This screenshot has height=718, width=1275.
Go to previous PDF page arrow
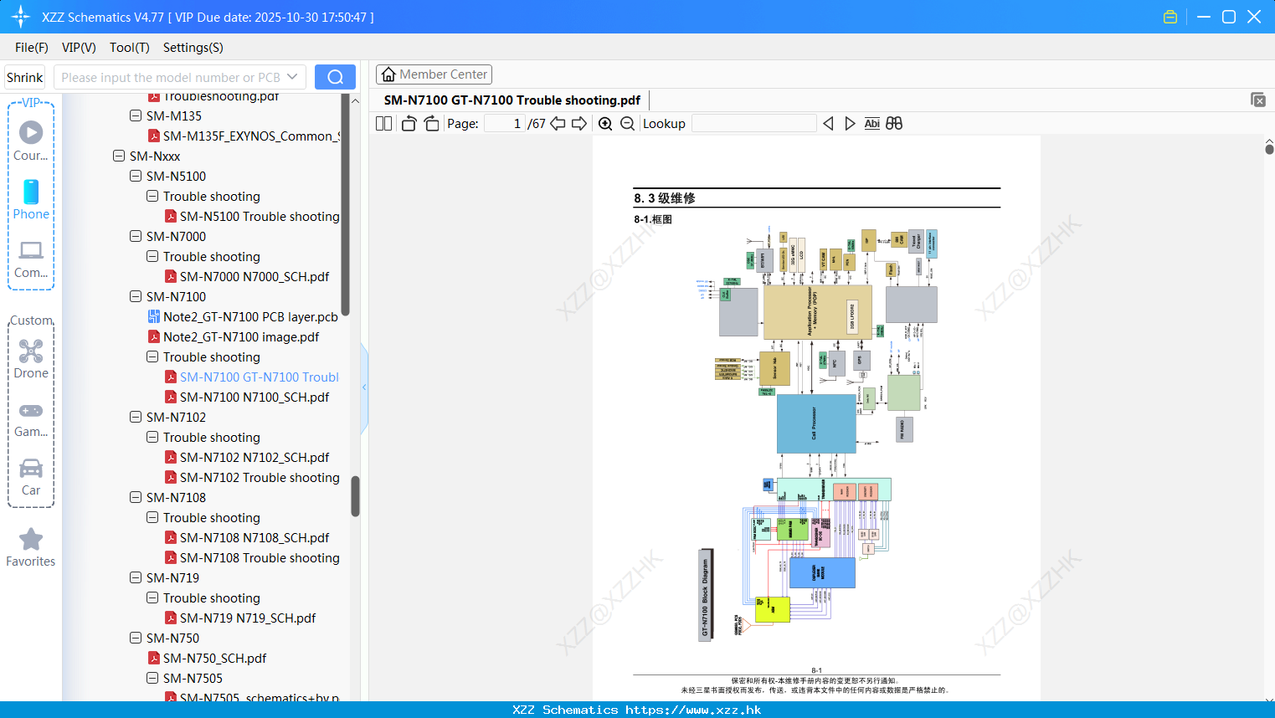(558, 124)
